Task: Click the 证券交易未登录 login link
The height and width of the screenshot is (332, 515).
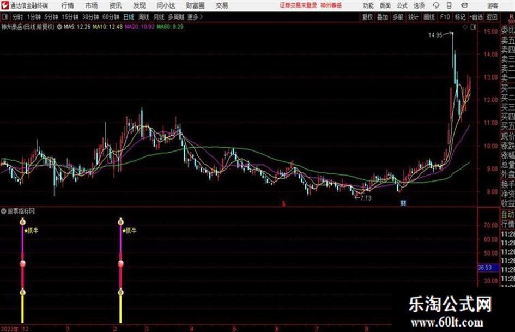Action: [x=298, y=5]
